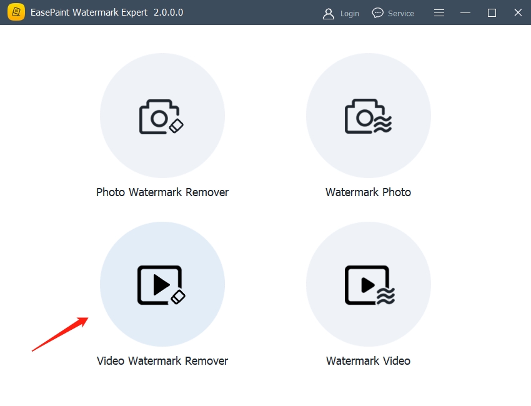Open the Watermark Photo tool
Screen dimensions: 531x406
[369, 116]
